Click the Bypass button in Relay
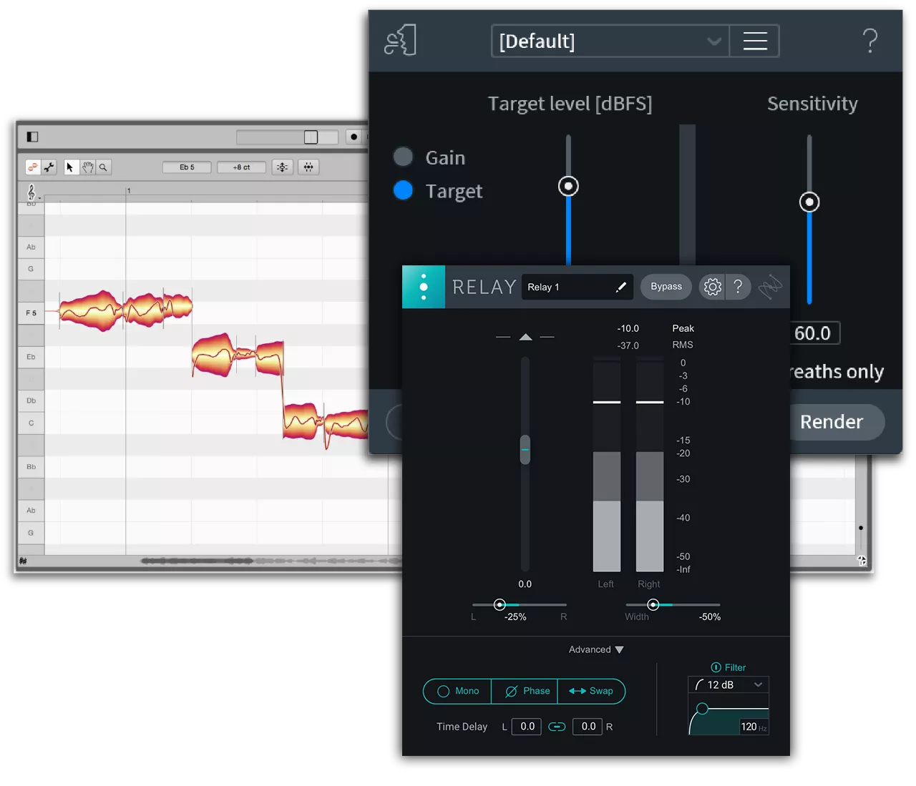This screenshot has height=786, width=916. point(666,287)
